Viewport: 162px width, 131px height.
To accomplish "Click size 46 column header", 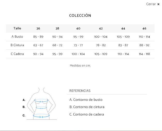I will [144, 28].
